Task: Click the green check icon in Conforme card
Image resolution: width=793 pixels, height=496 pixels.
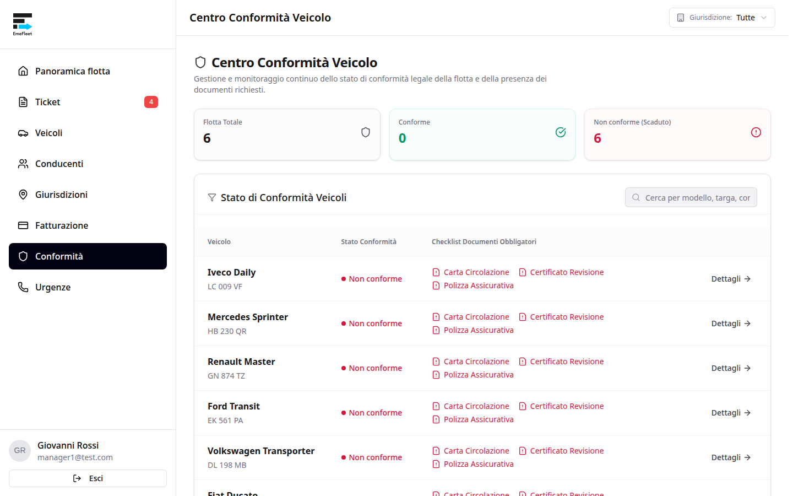Action: coord(561,132)
